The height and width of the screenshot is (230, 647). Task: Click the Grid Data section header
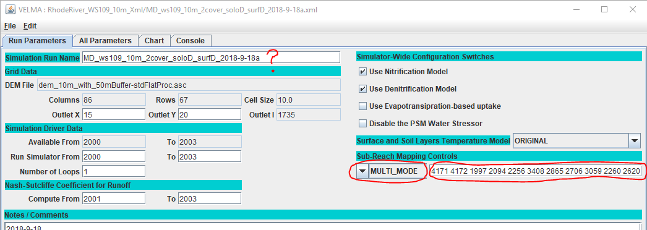pyautogui.click(x=173, y=71)
